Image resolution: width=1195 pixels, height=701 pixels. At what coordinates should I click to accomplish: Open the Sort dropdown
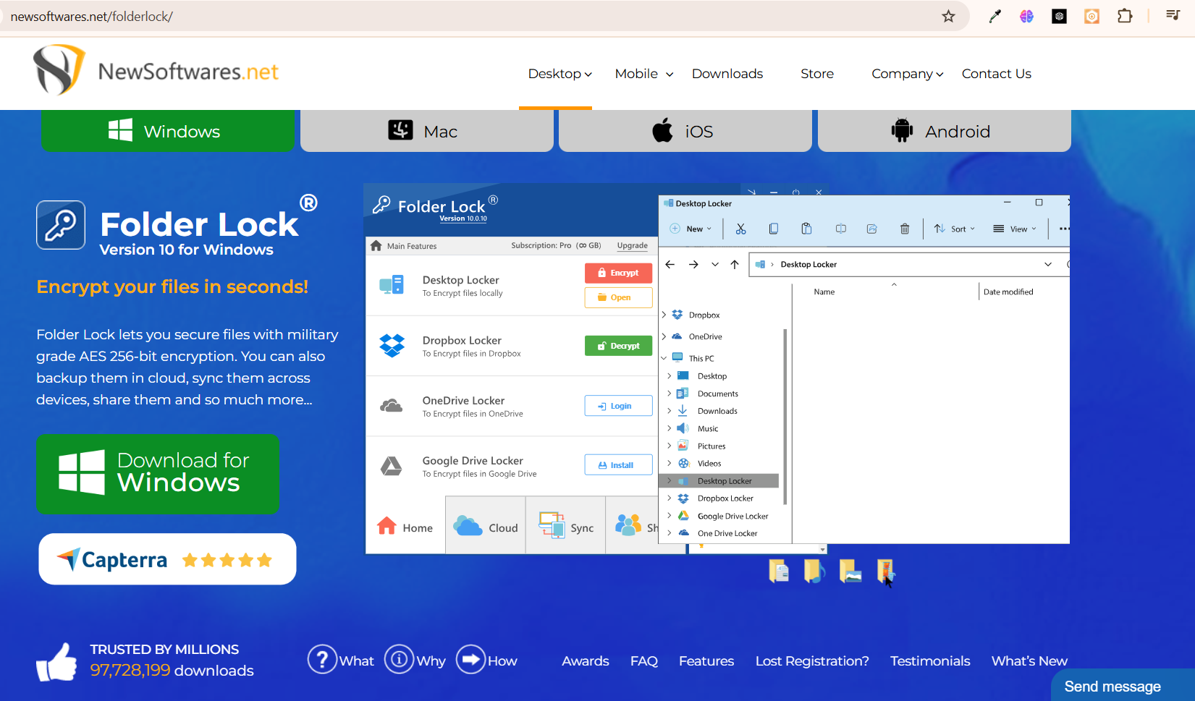click(954, 229)
